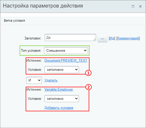Focus the Заголовок text field containing Да
Viewport: 146px width, 128px height.
tap(70, 37)
